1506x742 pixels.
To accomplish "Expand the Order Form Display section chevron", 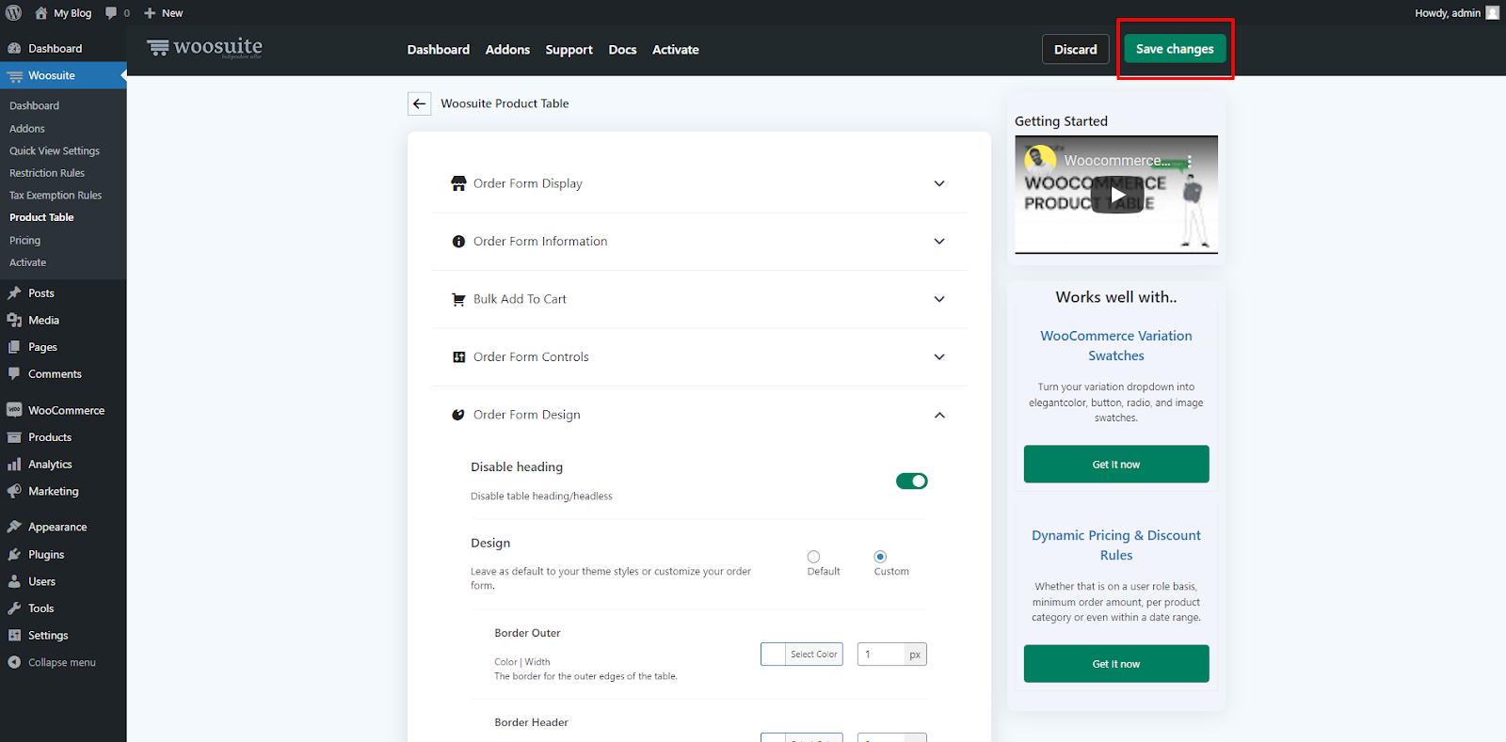I will point(939,183).
